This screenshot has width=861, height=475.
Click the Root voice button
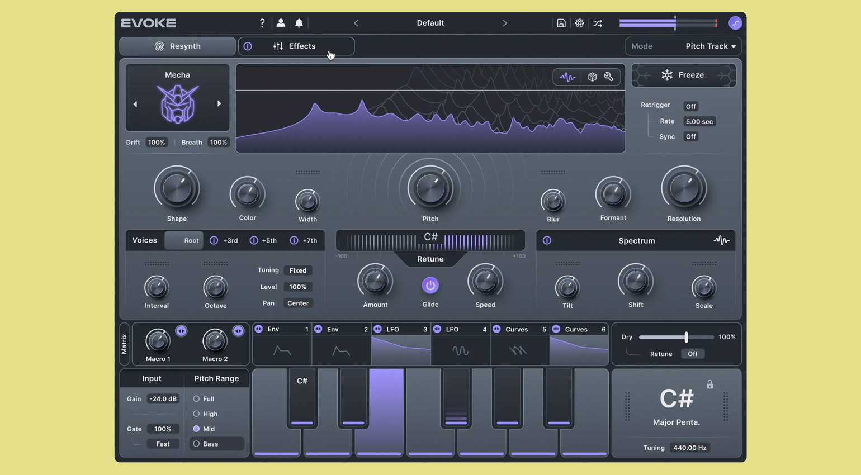(184, 240)
